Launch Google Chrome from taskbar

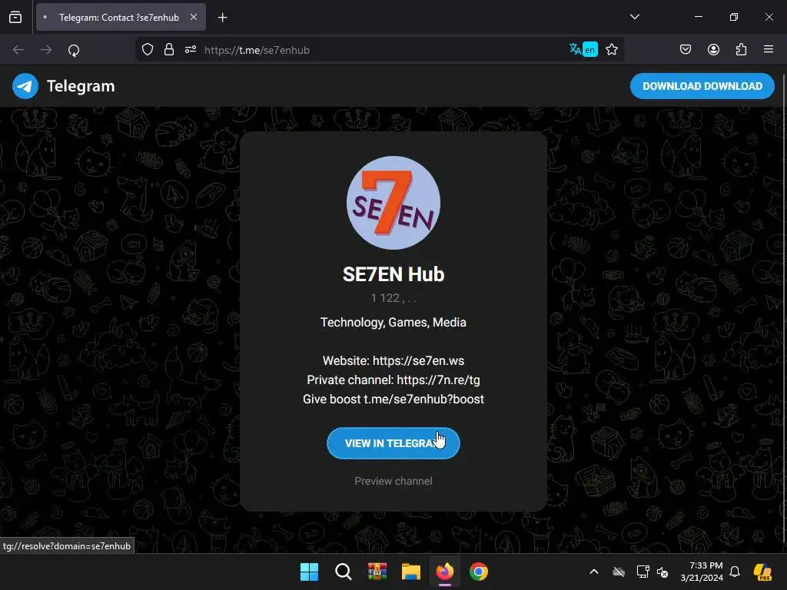coord(479,572)
